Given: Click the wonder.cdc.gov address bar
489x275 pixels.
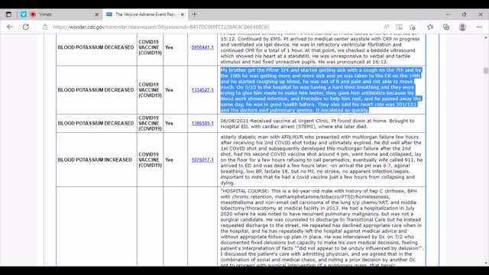Looking at the screenshot, I should click(x=215, y=27).
